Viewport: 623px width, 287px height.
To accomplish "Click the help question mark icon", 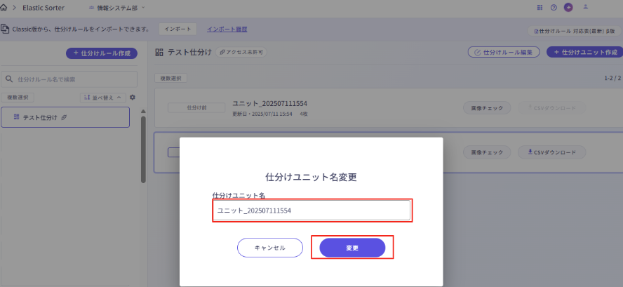I will click(554, 7).
